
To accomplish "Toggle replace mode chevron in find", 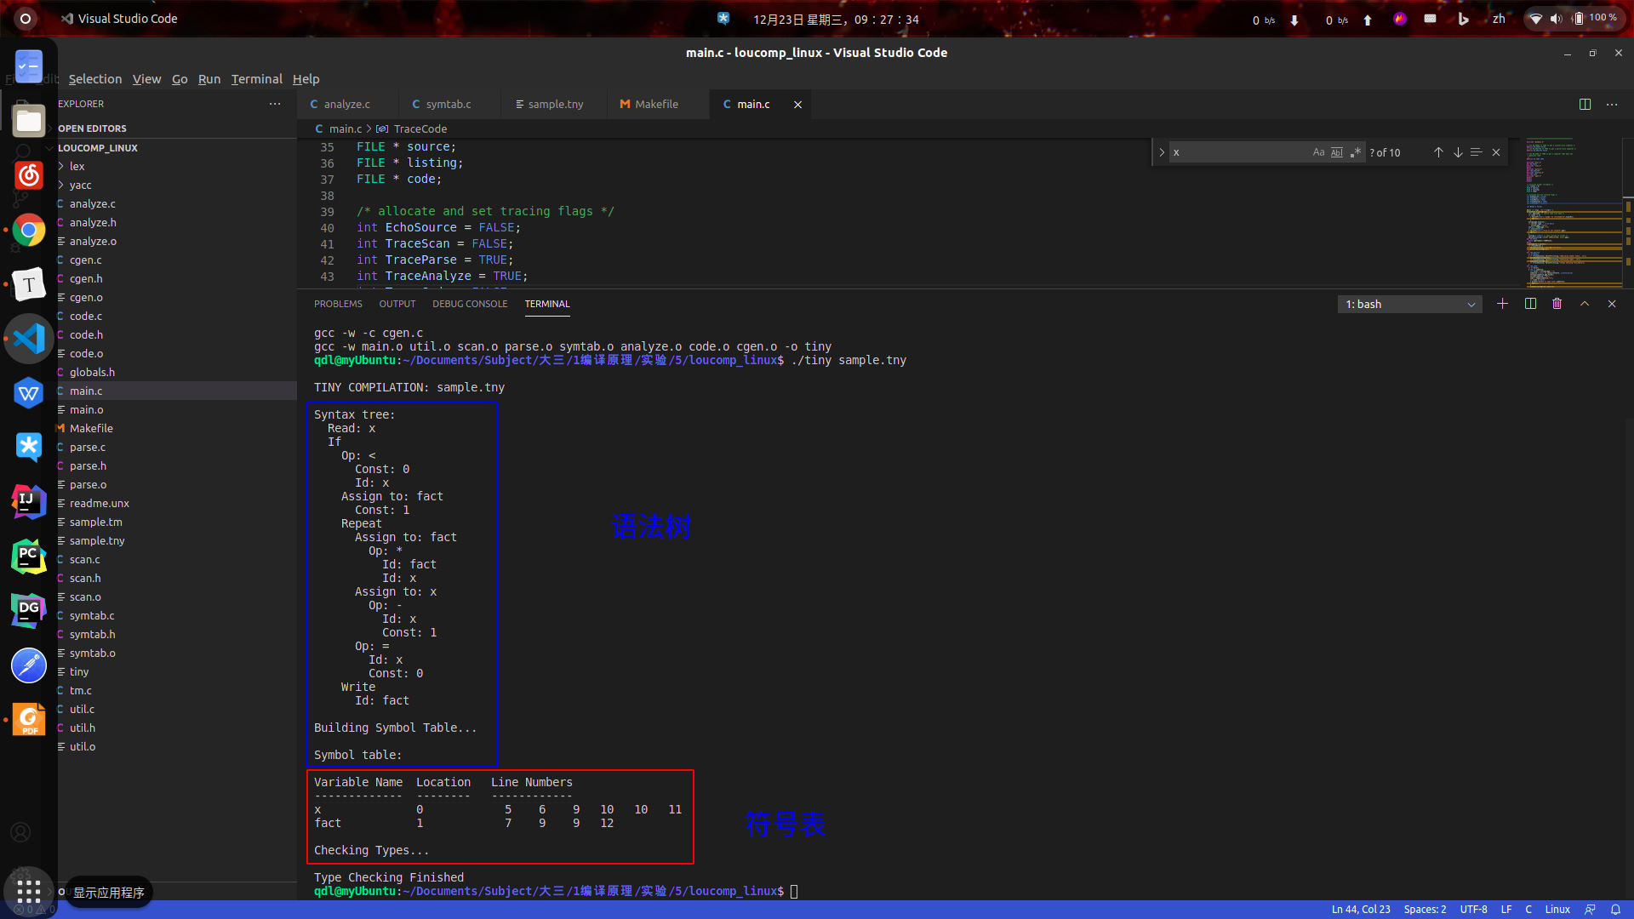I will click(1162, 152).
